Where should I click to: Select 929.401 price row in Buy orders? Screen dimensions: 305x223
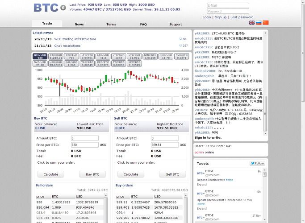point(149,207)
